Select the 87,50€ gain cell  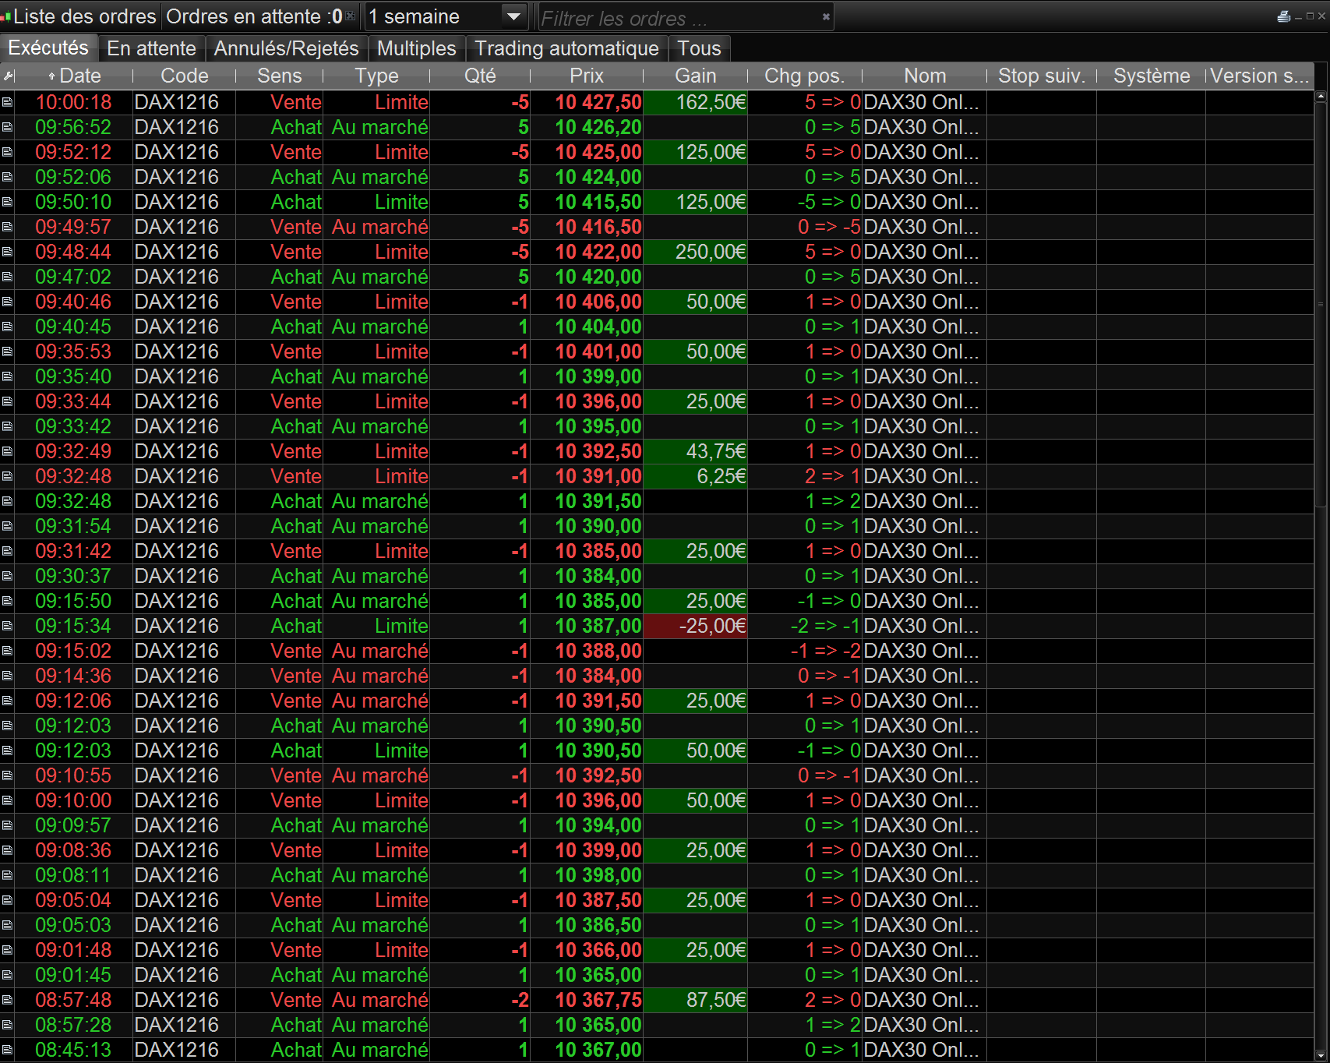click(696, 1000)
